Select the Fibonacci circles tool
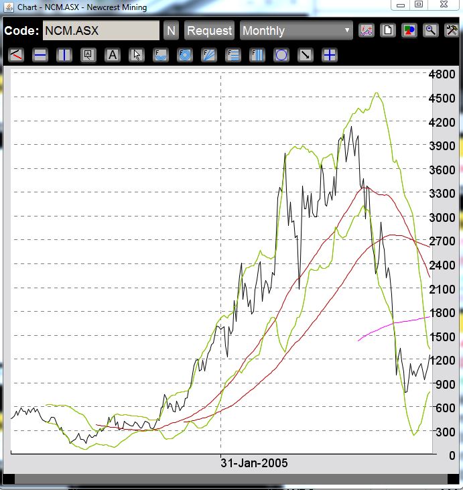The image size is (463, 490). (x=185, y=55)
